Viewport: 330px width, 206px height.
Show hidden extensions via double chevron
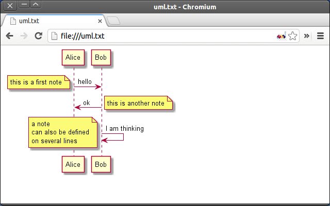pyautogui.click(x=307, y=36)
